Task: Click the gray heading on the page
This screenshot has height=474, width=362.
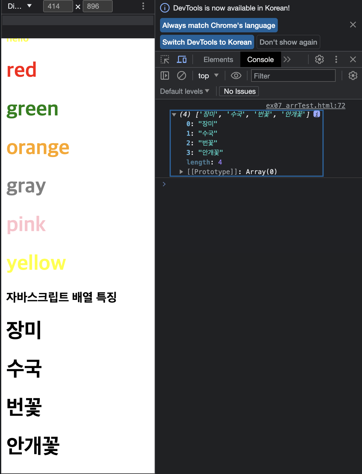Action: pyautogui.click(x=26, y=187)
